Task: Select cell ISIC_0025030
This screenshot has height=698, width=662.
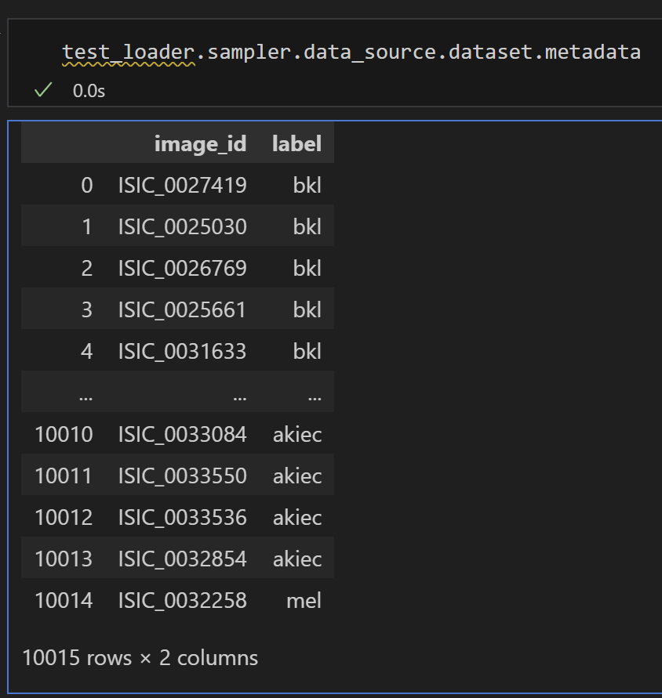Action: (182, 226)
